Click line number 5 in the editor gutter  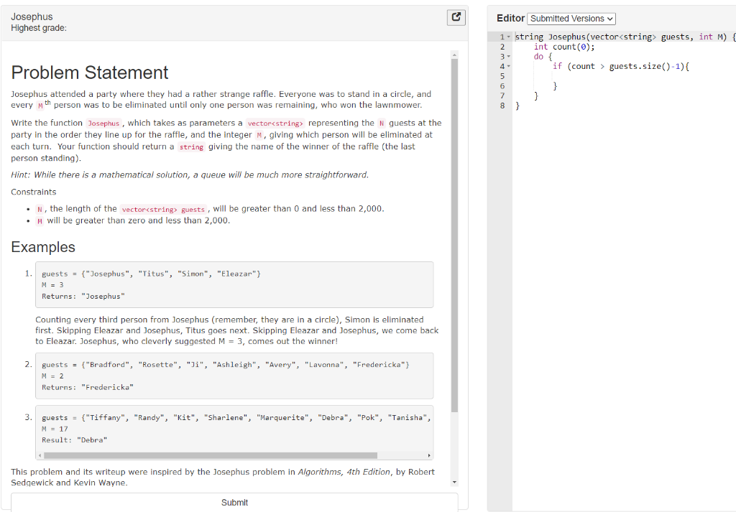[503, 76]
